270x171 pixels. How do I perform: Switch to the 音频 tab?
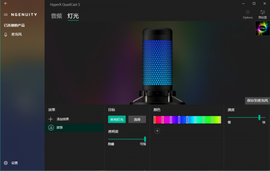click(x=57, y=16)
